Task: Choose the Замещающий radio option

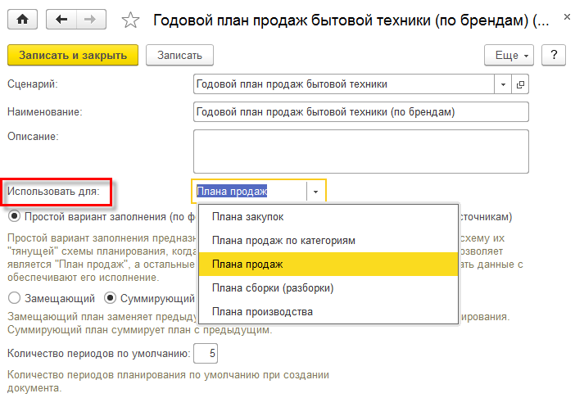Action: pyautogui.click(x=14, y=299)
